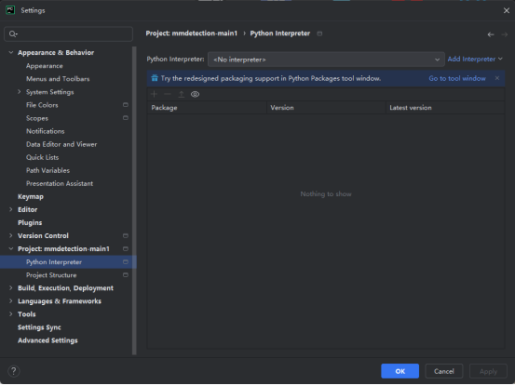
Task: Click the back navigation arrow
Action: [x=491, y=34]
